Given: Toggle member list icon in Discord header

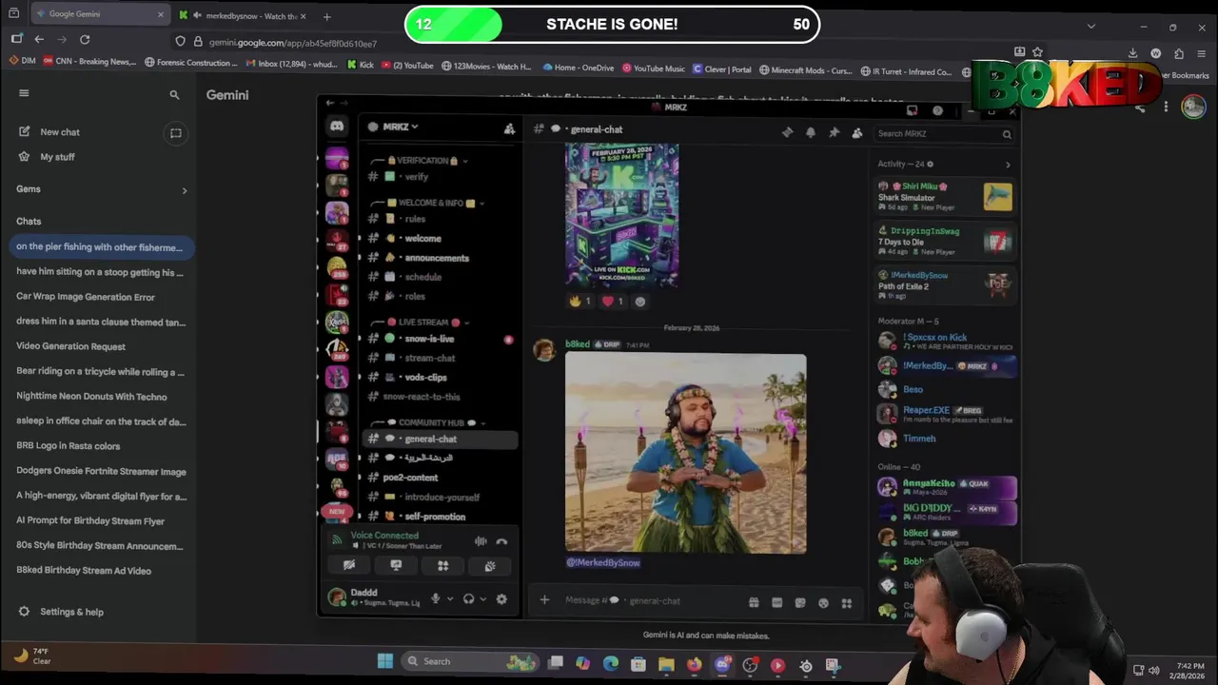Looking at the screenshot, I should (x=857, y=133).
